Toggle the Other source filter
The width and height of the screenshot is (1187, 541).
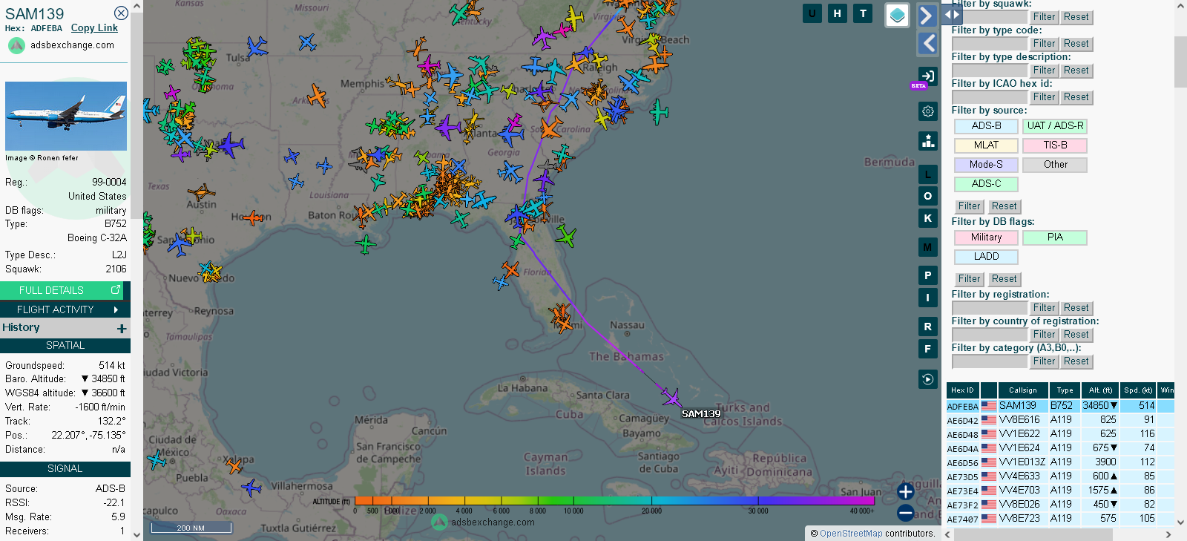point(1055,165)
